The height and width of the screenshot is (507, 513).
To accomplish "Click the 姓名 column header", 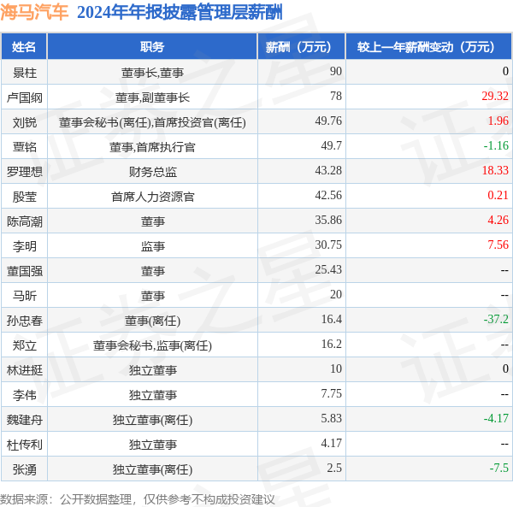I will coord(24,46).
